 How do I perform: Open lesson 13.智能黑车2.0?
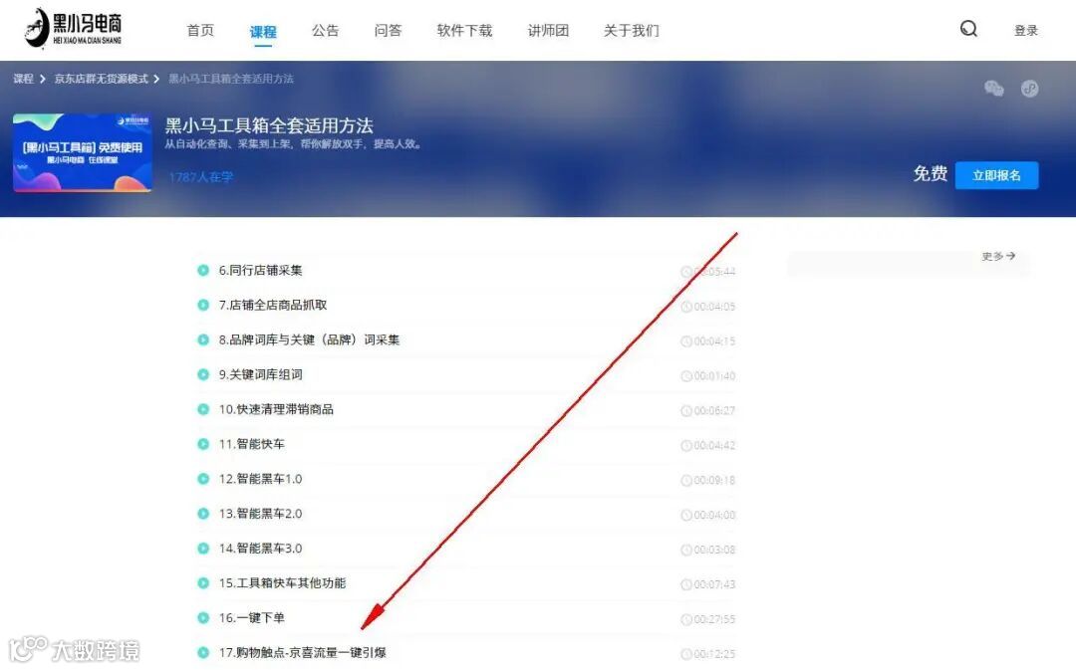[x=260, y=514]
